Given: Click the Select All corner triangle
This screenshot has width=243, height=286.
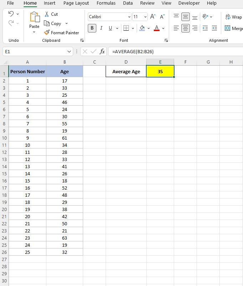Looking at the screenshot, I should 5,62.
